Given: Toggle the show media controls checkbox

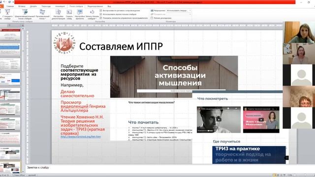Looking at the screenshot, I should [101, 18].
